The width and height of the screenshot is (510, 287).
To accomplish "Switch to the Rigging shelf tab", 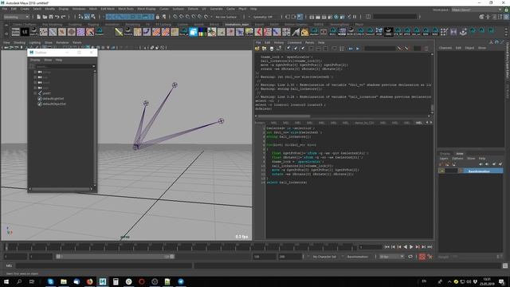I will click(93, 25).
